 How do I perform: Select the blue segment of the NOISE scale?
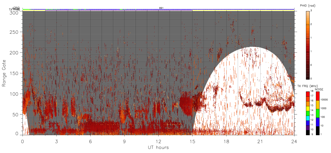(318, 121)
